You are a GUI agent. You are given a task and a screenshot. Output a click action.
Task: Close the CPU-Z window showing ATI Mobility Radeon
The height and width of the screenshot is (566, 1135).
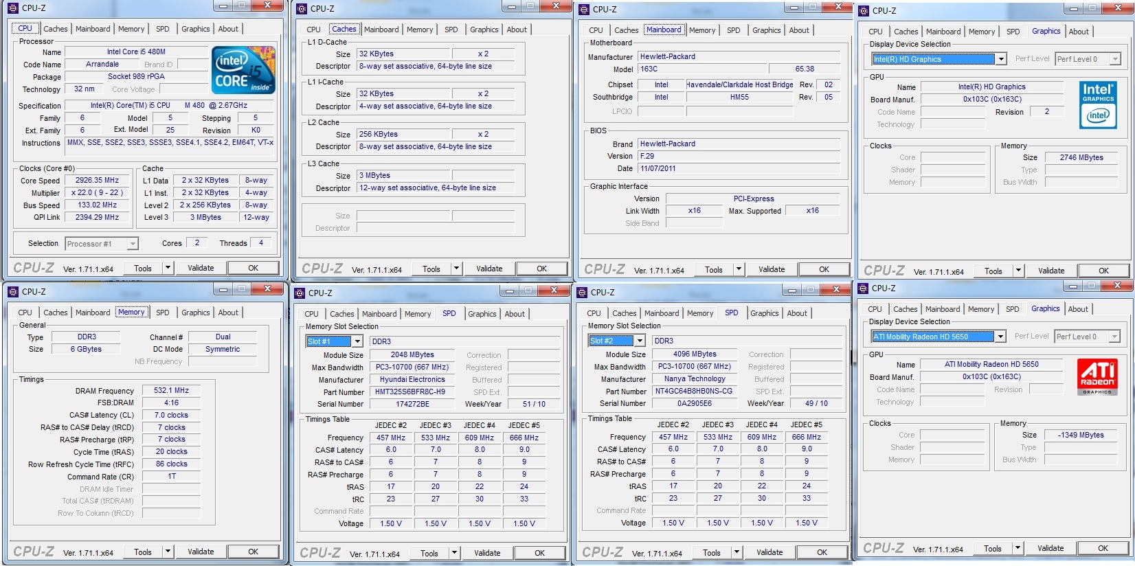1116,285
